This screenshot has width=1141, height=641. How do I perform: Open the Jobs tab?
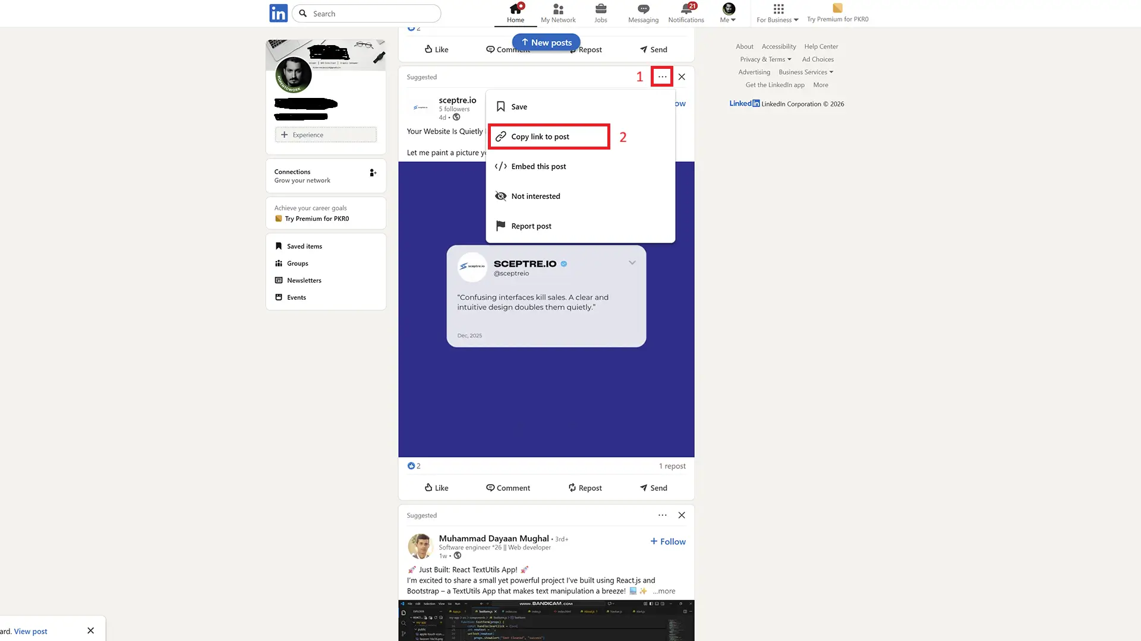[601, 13]
